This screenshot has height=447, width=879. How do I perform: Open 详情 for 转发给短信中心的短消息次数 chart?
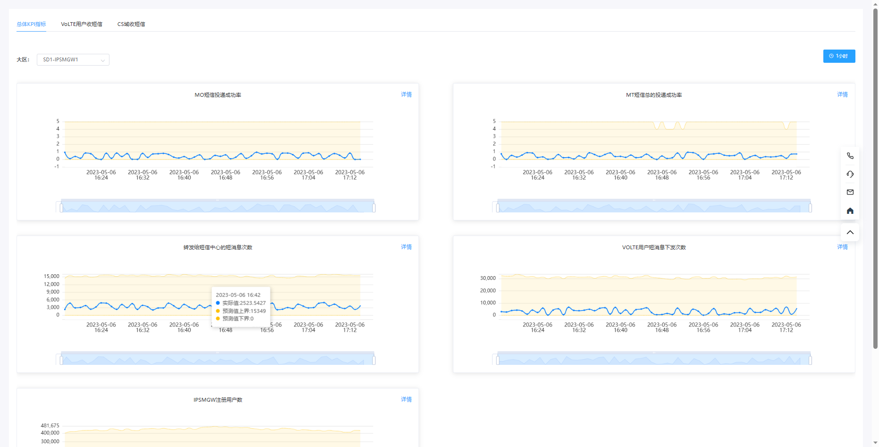[x=406, y=247]
